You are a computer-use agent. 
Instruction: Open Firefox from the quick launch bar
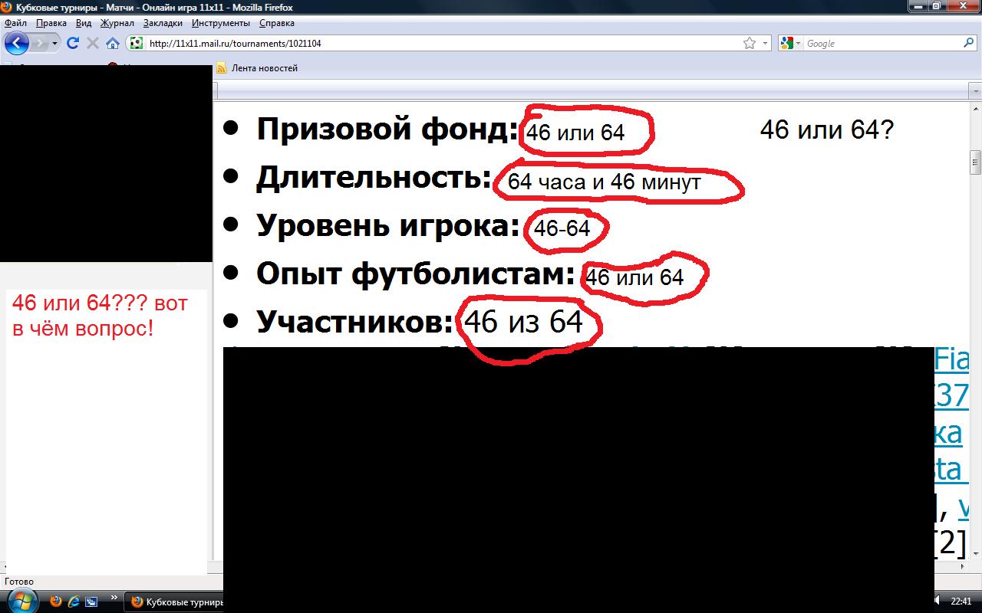coord(56,602)
